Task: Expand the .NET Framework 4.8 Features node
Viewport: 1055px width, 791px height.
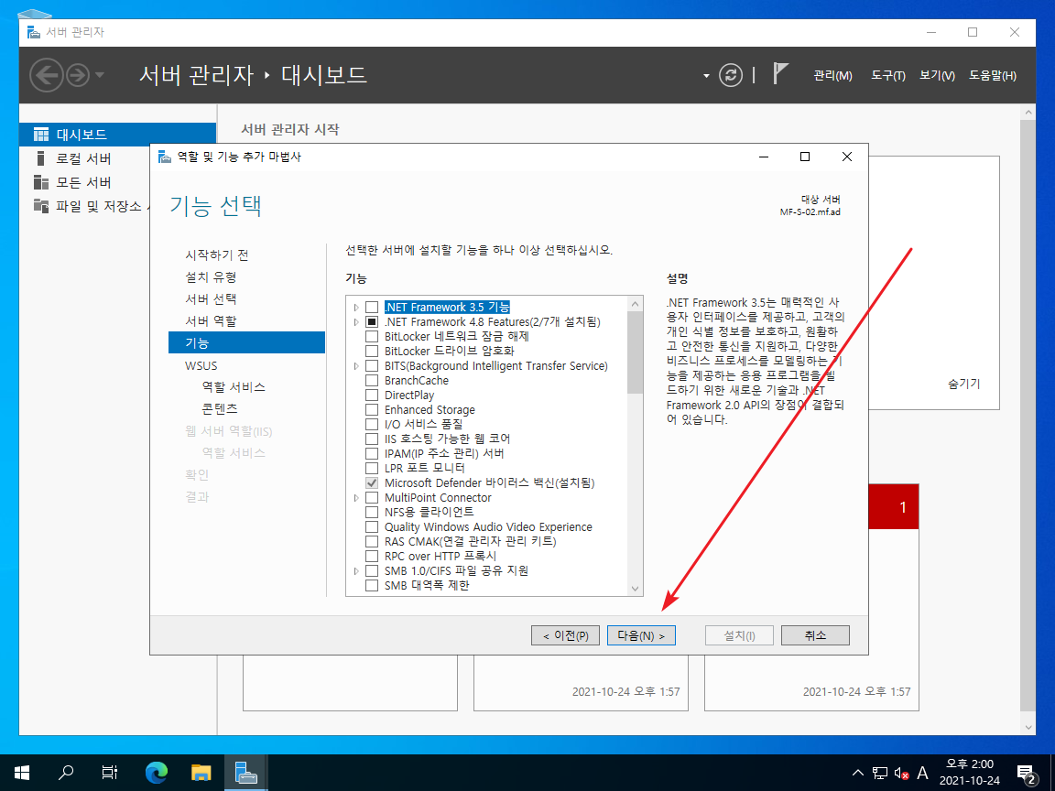Action: click(356, 322)
